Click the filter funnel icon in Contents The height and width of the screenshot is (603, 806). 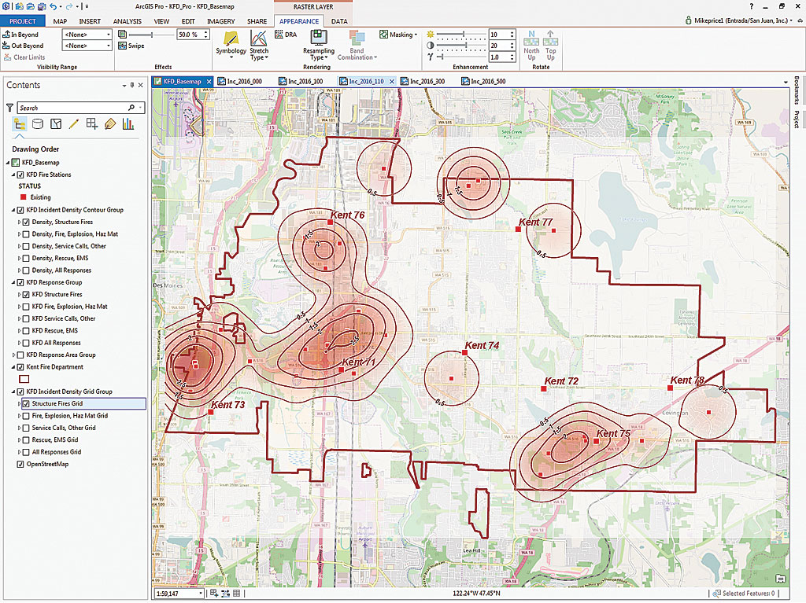9,108
